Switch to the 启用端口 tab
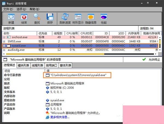Screen dimensions: 164x124 tap(52, 65)
